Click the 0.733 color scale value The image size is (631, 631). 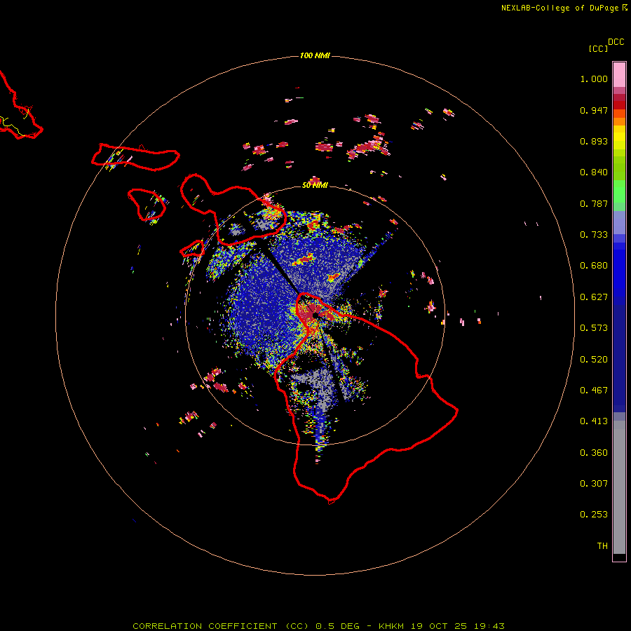(594, 235)
